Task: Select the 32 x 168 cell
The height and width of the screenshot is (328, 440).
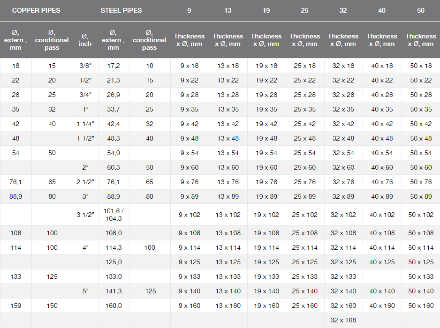Action: coord(343,320)
